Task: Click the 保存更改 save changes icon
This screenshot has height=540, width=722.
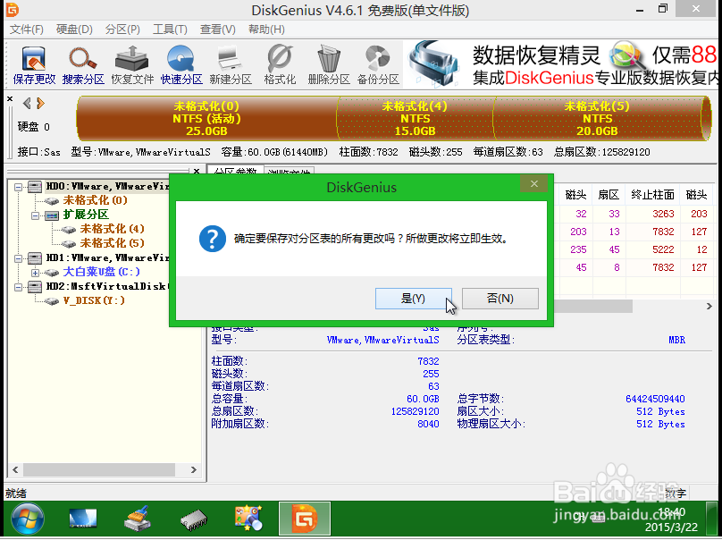Action: click(34, 65)
